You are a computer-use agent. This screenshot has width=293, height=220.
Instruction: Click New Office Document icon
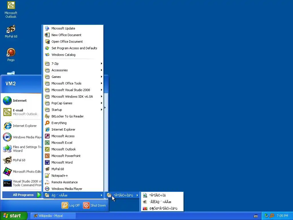(x=47, y=35)
